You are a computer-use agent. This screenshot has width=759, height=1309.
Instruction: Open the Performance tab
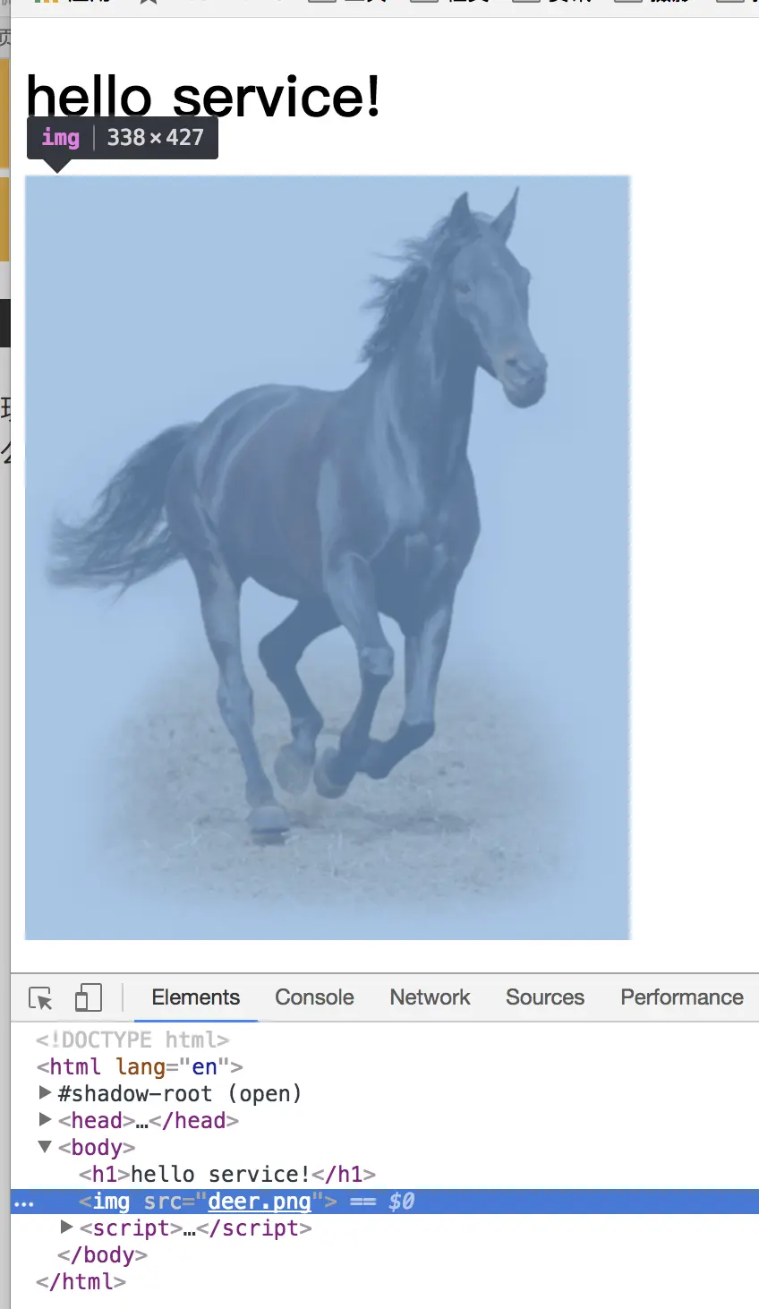click(682, 997)
